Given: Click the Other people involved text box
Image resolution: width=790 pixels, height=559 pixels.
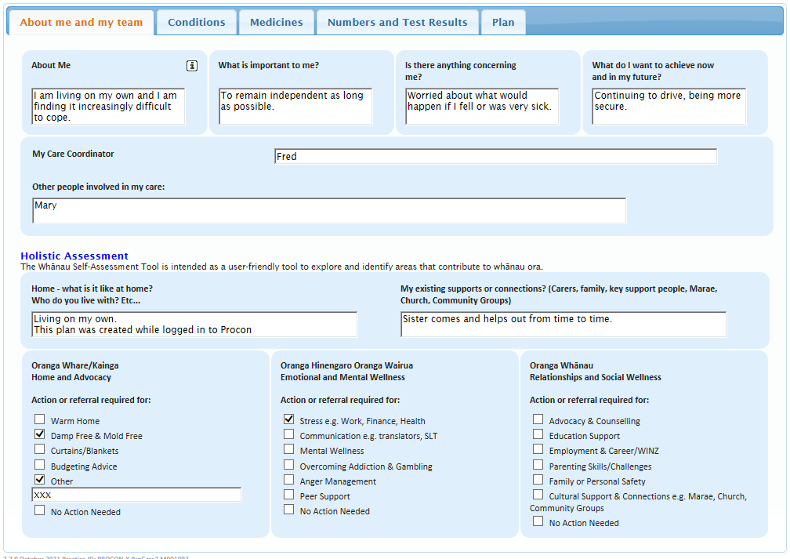Looking at the screenshot, I should 329,211.
